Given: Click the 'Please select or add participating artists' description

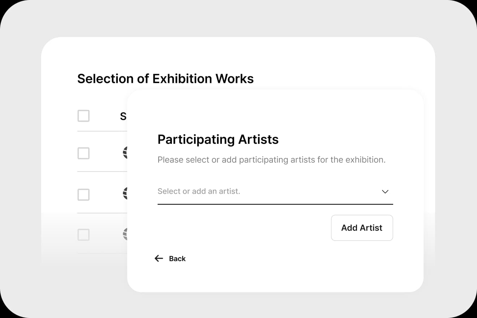Looking at the screenshot, I should [271, 160].
